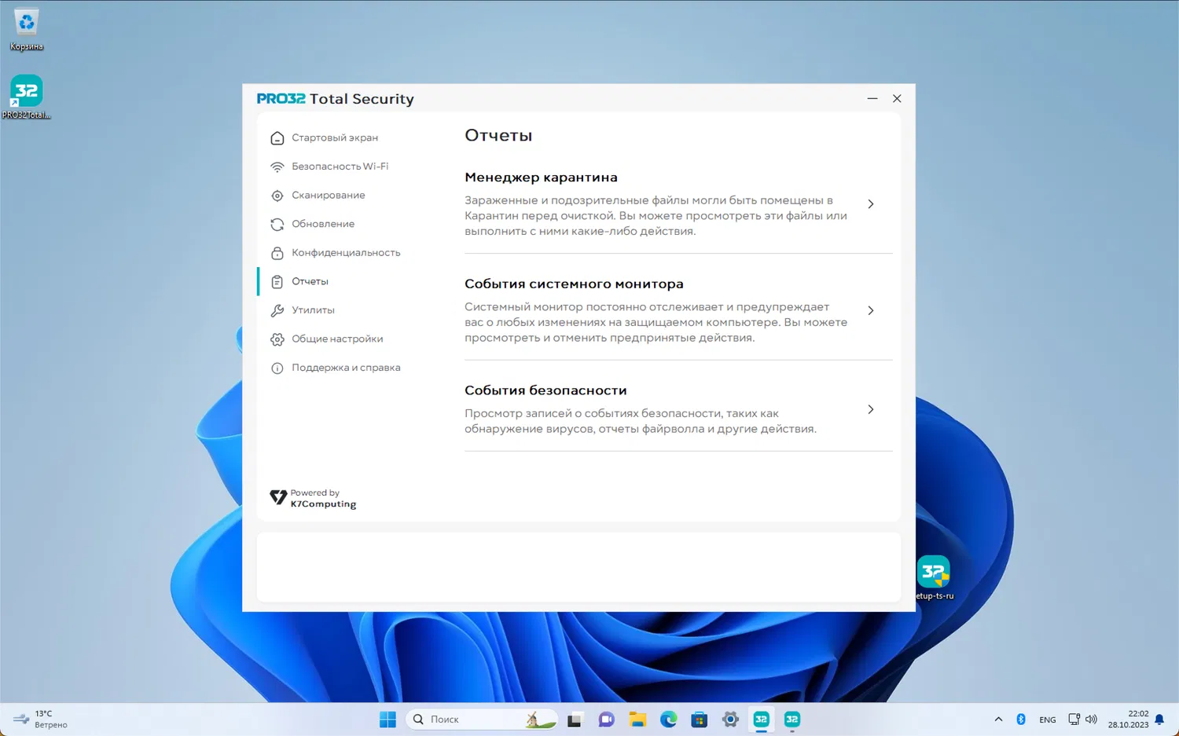Viewport: 1179px width, 736px height.
Task: Click the second PRO32 taskbar icon
Action: pos(792,720)
